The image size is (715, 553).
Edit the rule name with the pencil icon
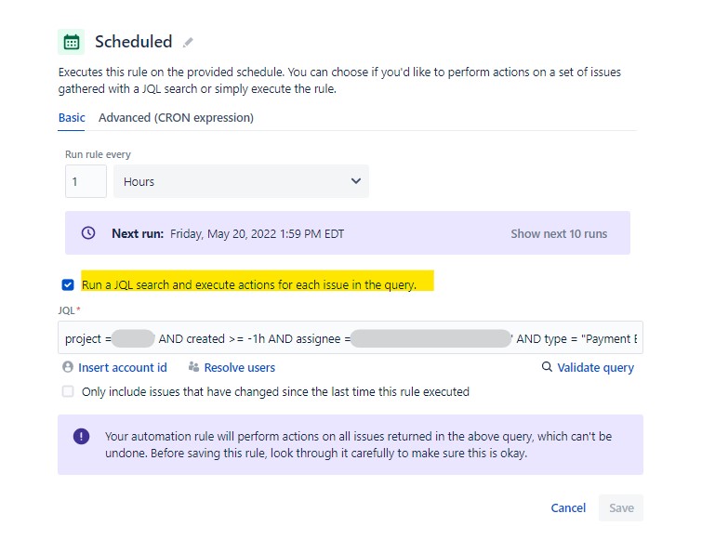point(188,43)
